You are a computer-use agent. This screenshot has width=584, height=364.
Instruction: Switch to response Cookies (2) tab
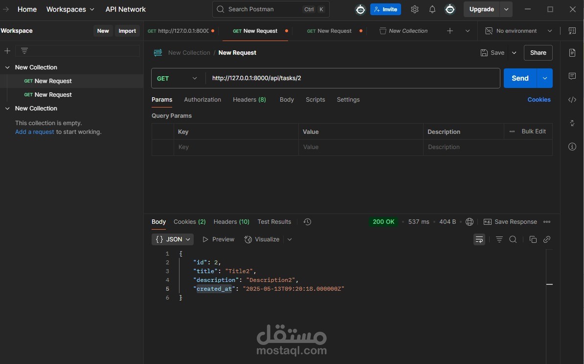pyautogui.click(x=190, y=222)
